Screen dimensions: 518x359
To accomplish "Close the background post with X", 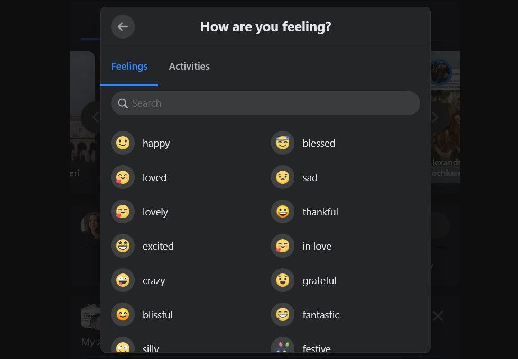I will 438,316.
